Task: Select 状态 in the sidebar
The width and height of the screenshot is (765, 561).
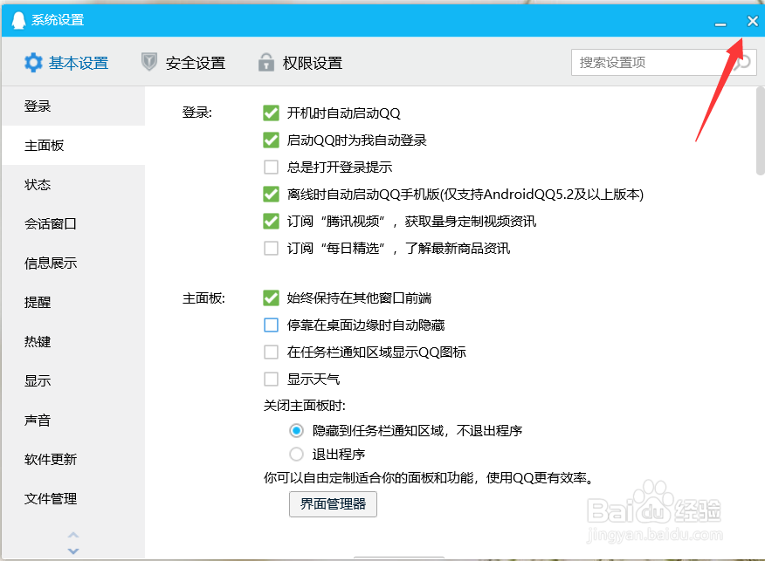Action: click(x=73, y=184)
